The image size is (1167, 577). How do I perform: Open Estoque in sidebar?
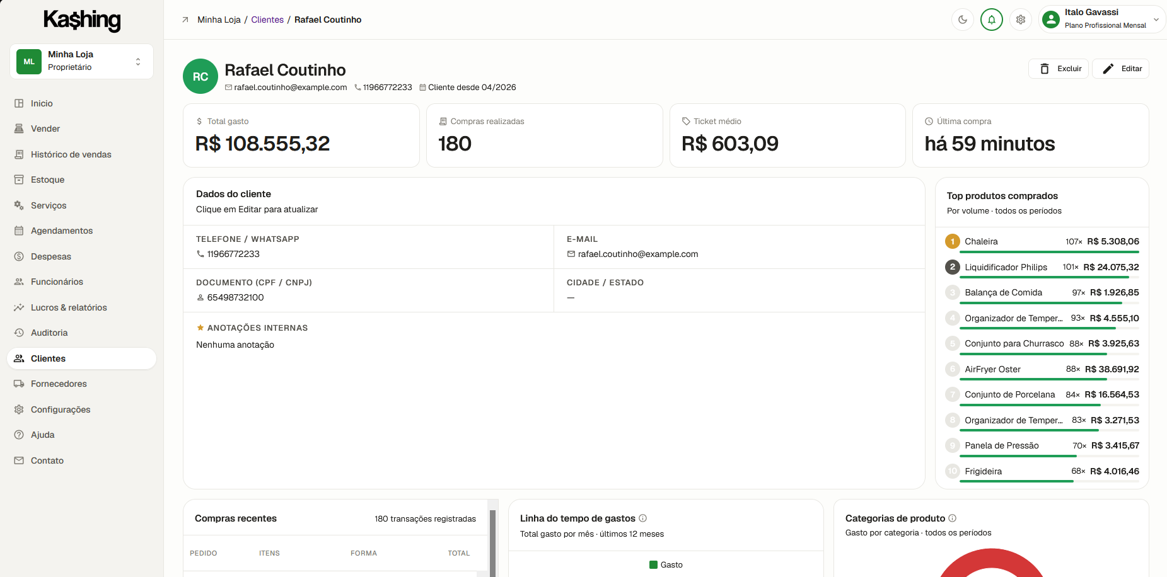(82, 180)
